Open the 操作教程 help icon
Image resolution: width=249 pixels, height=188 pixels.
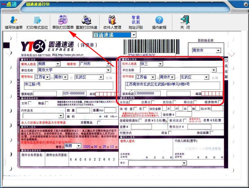[x=159, y=23]
